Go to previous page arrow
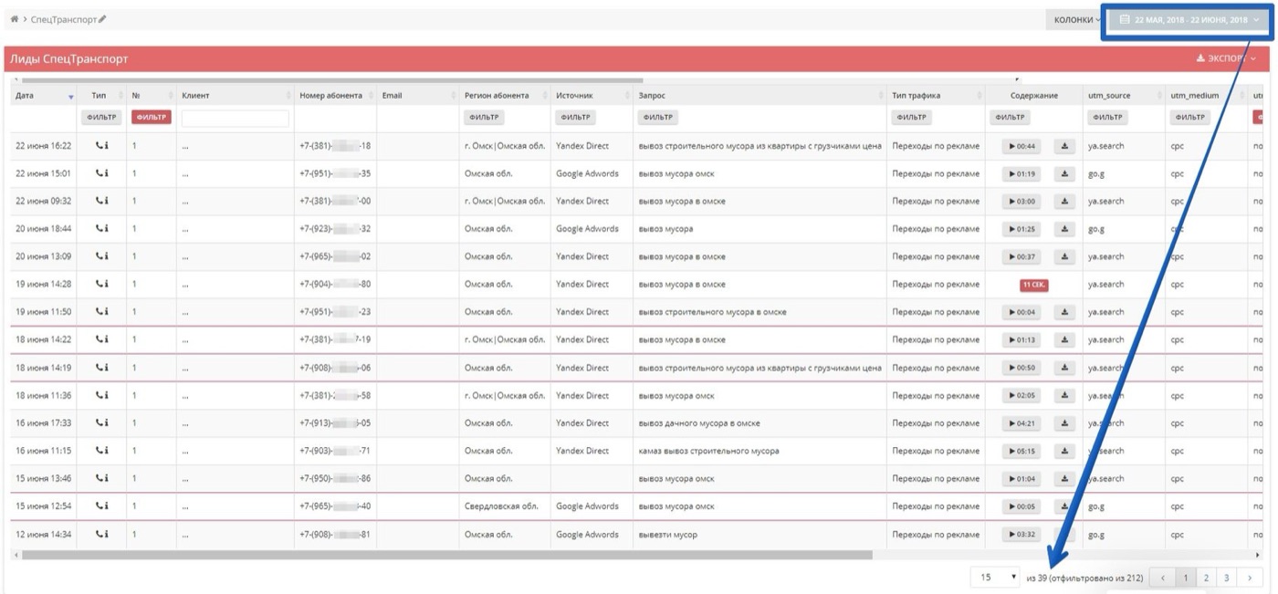Screen dimensions: 1278x594 [1162, 578]
